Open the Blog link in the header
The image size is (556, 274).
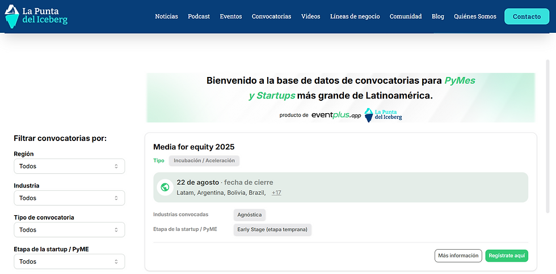pyautogui.click(x=438, y=16)
